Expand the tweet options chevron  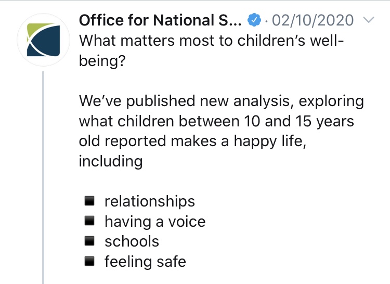pos(367,21)
